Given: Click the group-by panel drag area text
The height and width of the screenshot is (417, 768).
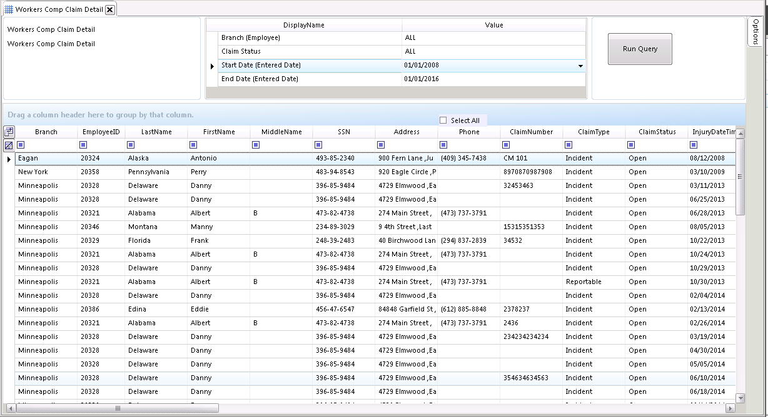Looking at the screenshot, I should (101, 115).
